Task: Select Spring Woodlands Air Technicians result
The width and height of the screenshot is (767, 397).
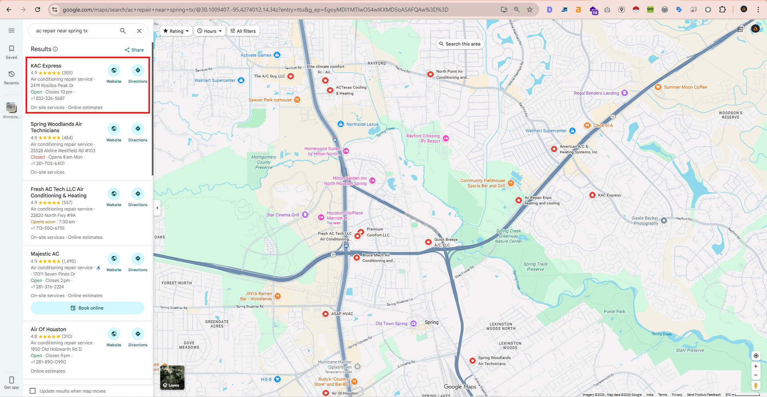Action: tap(56, 127)
